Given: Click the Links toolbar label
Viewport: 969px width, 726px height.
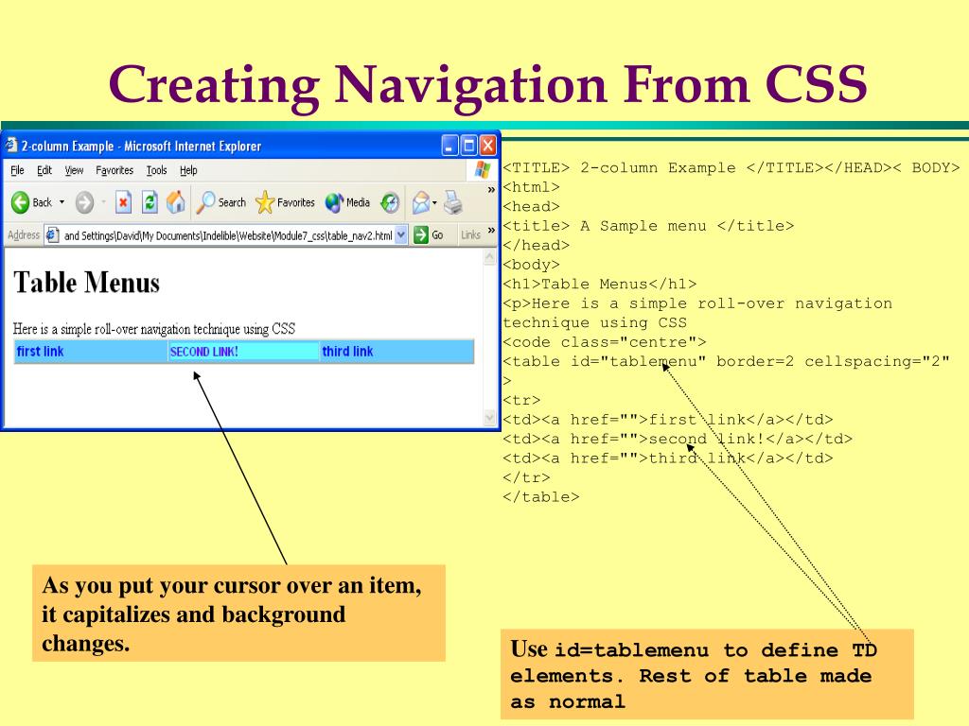Looking at the screenshot, I should pyautogui.click(x=470, y=235).
